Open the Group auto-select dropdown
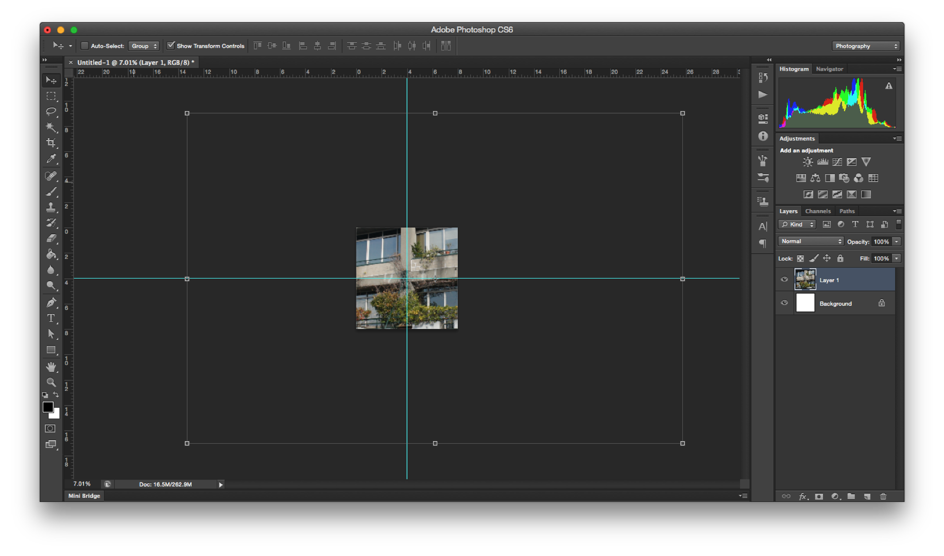Image resolution: width=944 pixels, height=556 pixels. tap(144, 46)
